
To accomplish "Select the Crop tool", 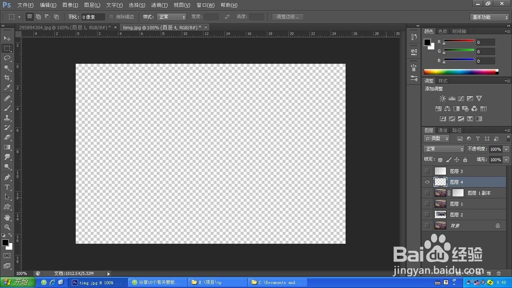I will 7,78.
